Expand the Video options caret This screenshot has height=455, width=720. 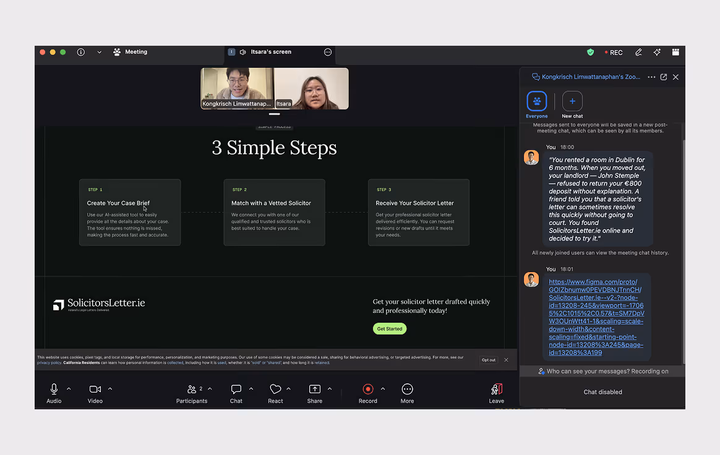[x=110, y=389]
